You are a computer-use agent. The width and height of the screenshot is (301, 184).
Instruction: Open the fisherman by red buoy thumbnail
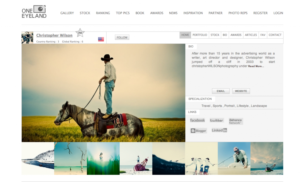point(136,158)
